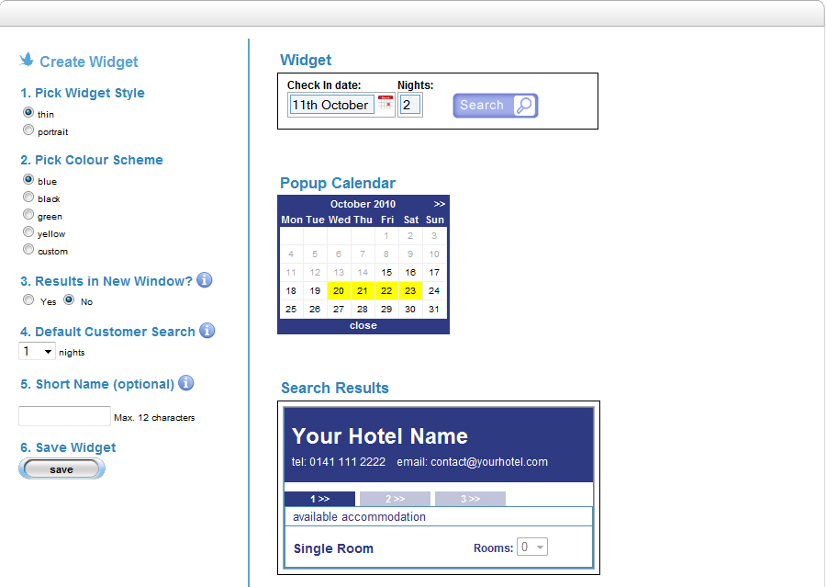Click info icon next to Short Name (optional)
Viewport: 827px width, 587px height.
186,383
